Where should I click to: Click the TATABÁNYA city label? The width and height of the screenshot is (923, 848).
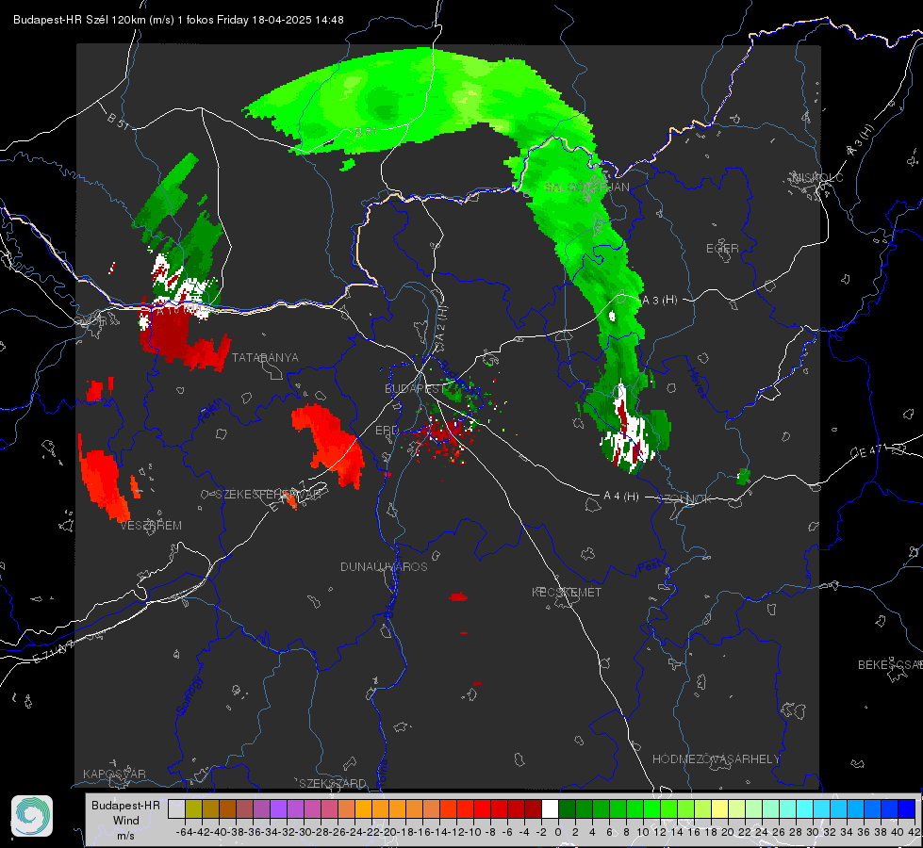pos(265,358)
